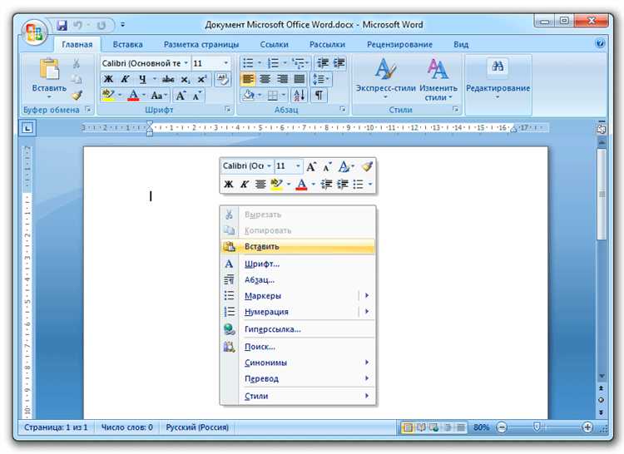Image resolution: width=624 pixels, height=454 pixels.
Task: Toggle strikethrough abc in ribbon
Action: tap(168, 80)
